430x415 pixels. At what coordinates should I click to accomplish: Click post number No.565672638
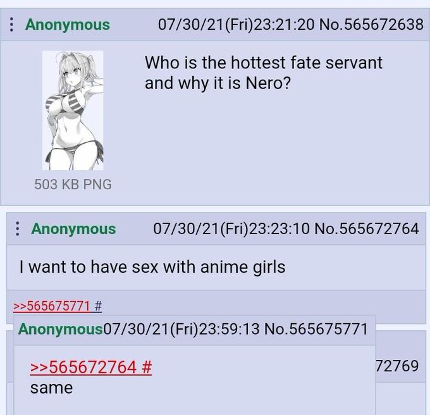coord(372,25)
